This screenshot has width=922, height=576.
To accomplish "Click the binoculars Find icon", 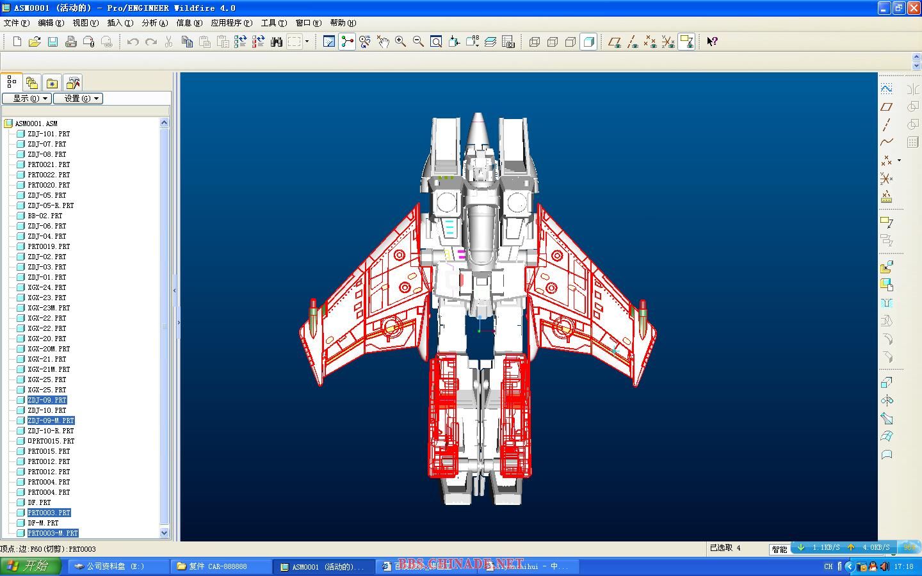I will 277,42.
